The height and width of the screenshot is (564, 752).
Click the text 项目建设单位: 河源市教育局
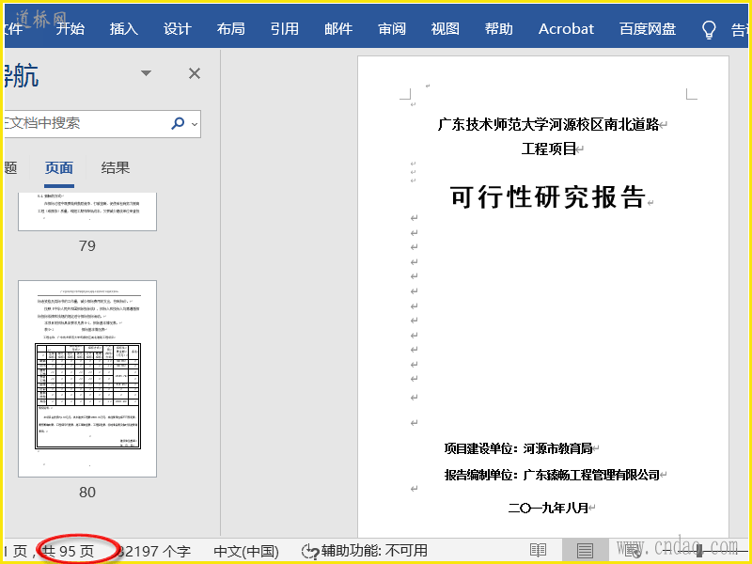[518, 448]
